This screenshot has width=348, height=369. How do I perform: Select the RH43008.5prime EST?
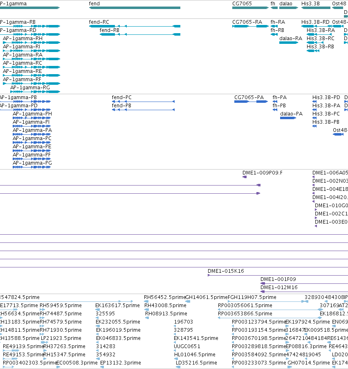click(146, 310)
